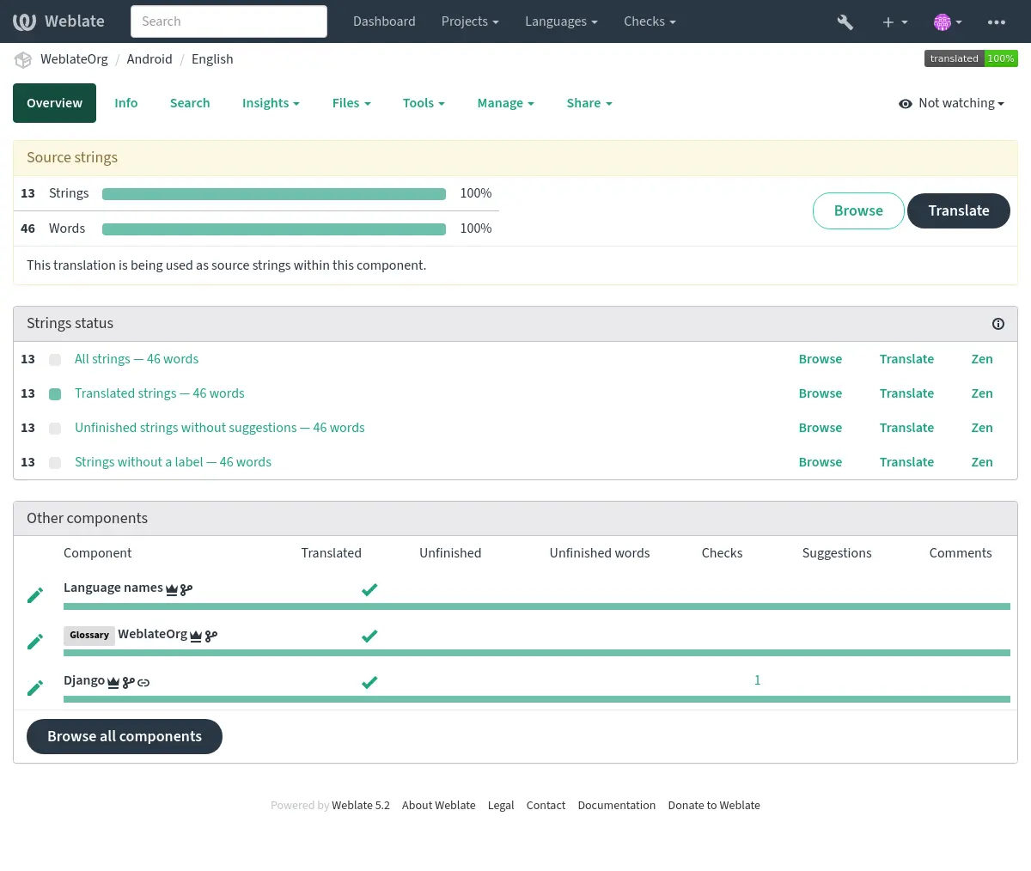Screen dimensions: 1031x871
Task: Expand the Languages dropdown
Action: coord(561,21)
